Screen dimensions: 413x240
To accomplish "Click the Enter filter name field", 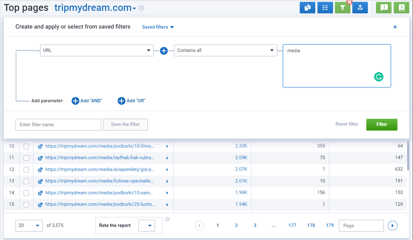I will [58, 125].
